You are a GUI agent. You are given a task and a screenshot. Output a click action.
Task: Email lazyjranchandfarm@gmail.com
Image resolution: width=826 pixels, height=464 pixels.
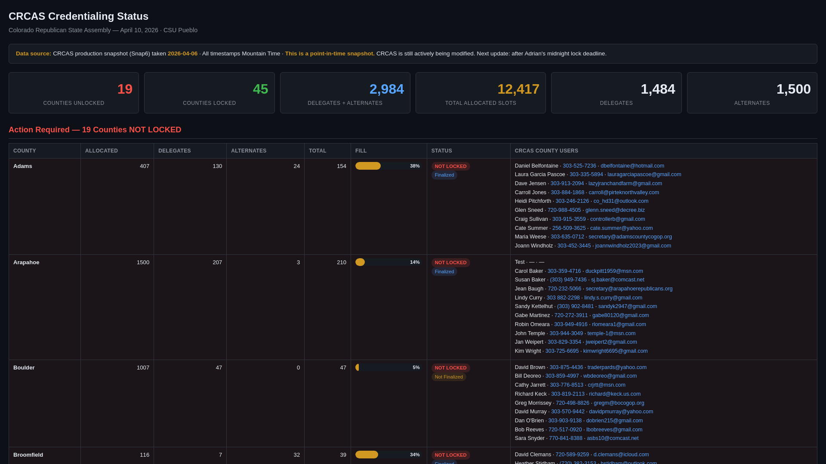[x=625, y=183]
